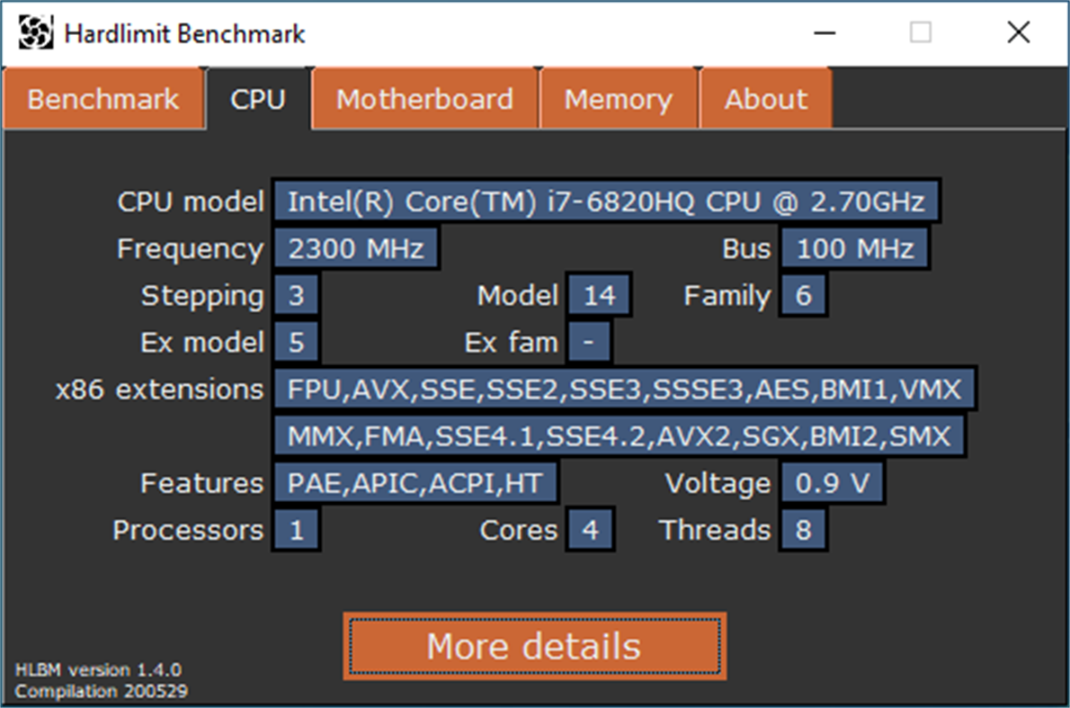This screenshot has width=1070, height=708.
Task: Click the Compilation 200529 text
Action: point(101,691)
